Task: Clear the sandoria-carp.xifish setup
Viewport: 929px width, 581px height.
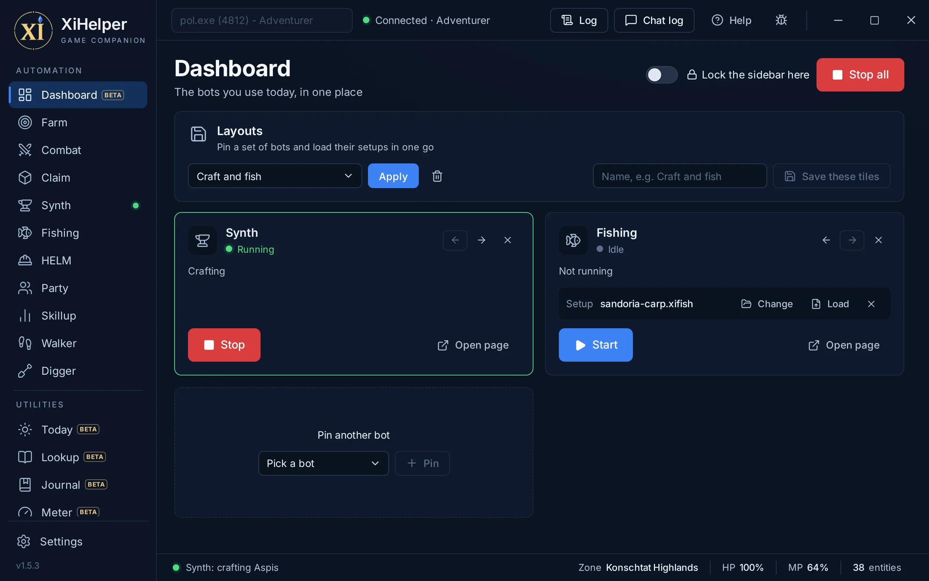Action: [871, 304]
